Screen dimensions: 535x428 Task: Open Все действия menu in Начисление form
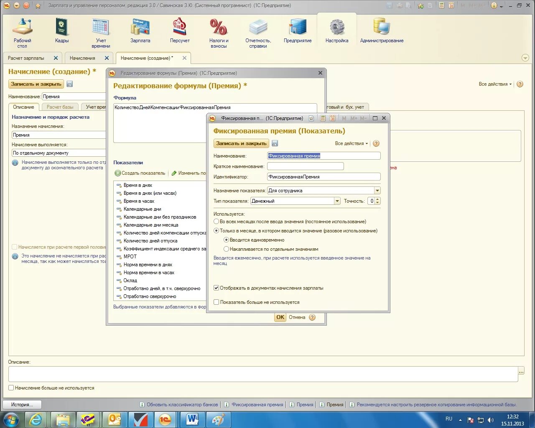point(495,84)
